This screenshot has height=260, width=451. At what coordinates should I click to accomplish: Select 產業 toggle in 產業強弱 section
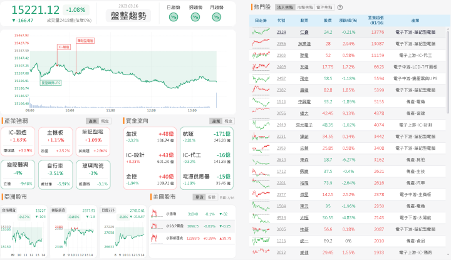[92, 121]
